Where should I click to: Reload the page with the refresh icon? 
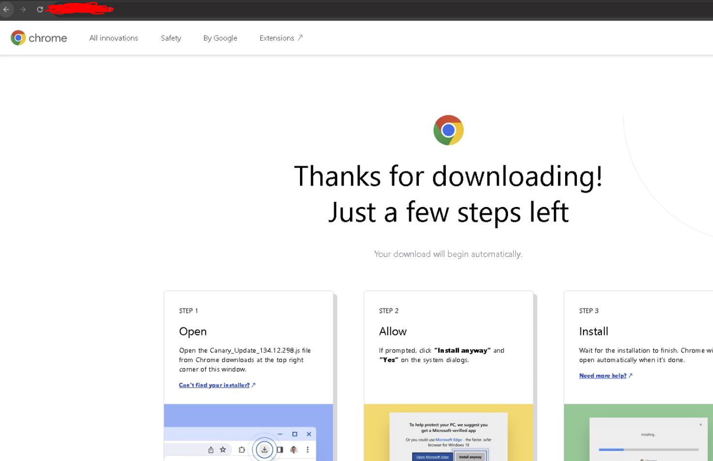point(40,9)
